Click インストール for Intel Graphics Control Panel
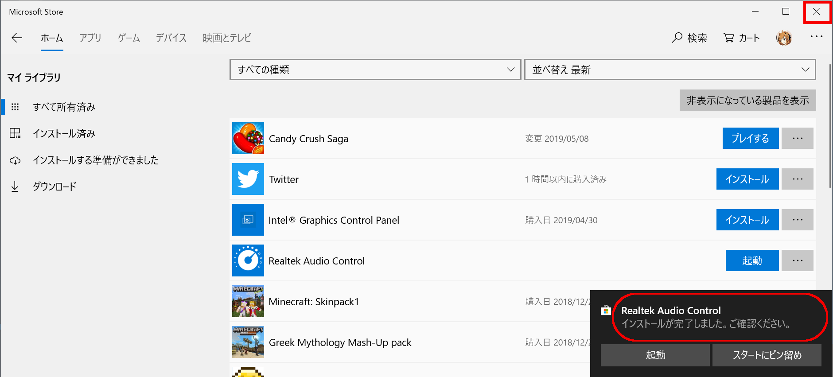Viewport: 833px width, 377px height. tap(747, 220)
